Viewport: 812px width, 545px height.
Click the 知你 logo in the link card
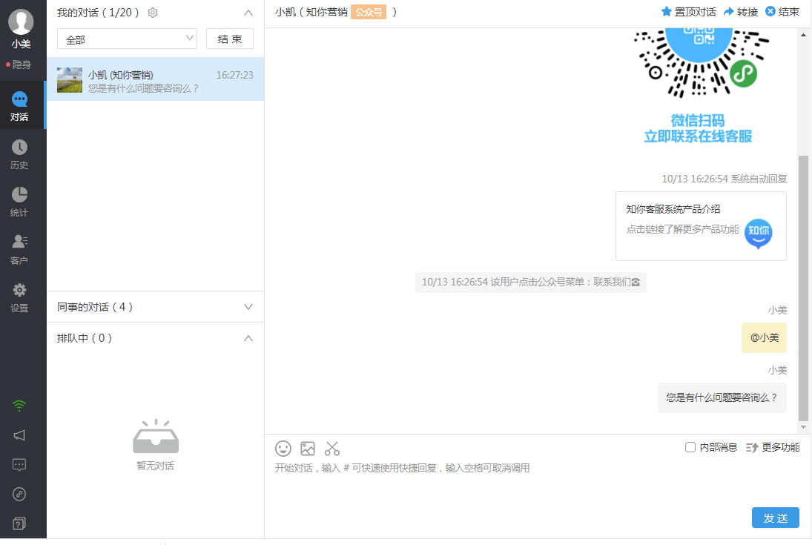click(758, 233)
